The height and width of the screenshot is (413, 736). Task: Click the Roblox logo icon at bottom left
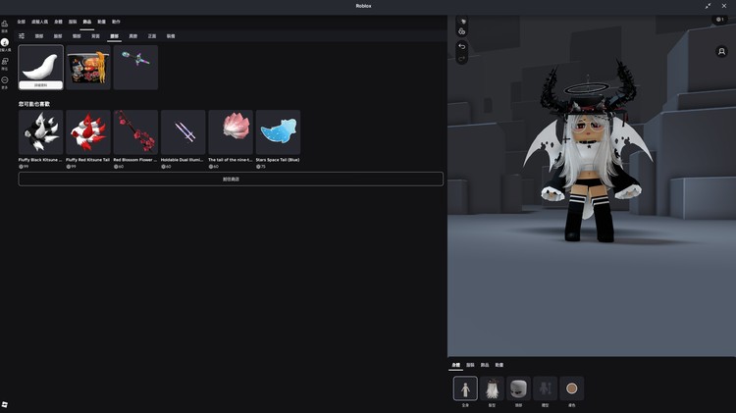tap(5, 404)
